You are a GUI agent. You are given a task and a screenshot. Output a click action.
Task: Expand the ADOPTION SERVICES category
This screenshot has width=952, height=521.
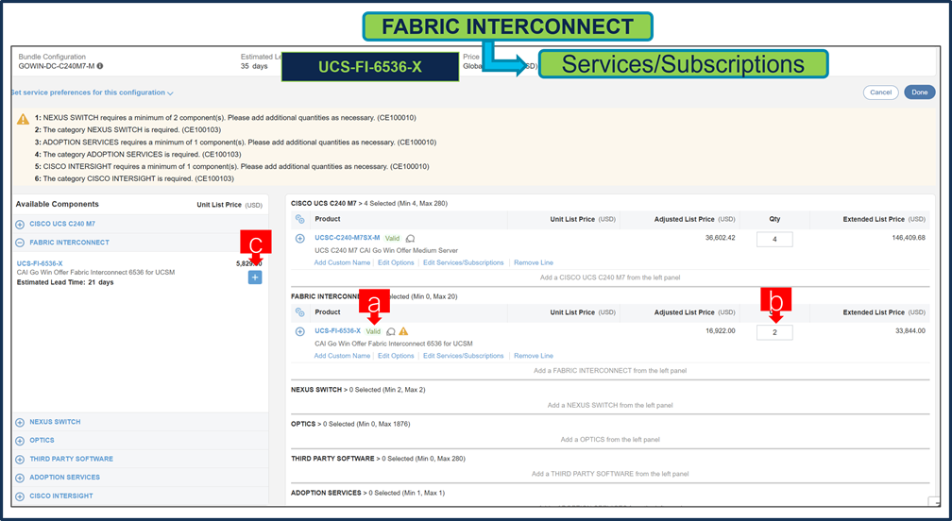[20, 478]
